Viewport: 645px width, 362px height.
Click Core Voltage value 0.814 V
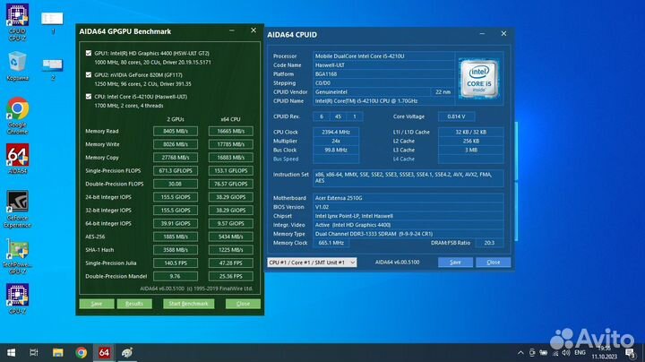pos(456,116)
